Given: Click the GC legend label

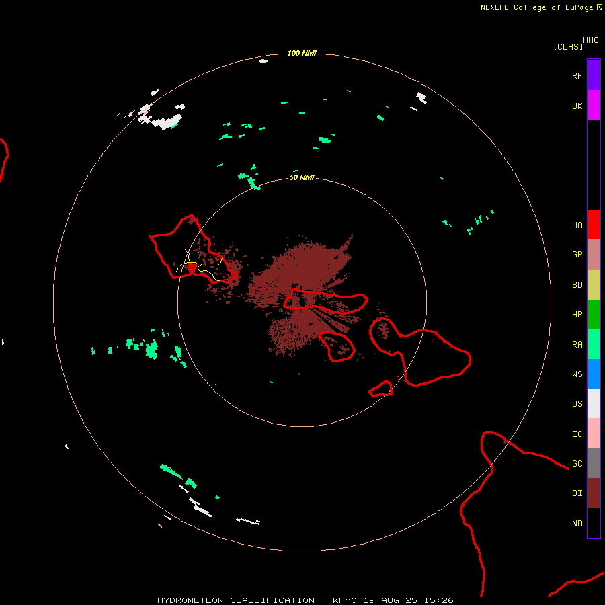Looking at the screenshot, I should pyautogui.click(x=577, y=463).
